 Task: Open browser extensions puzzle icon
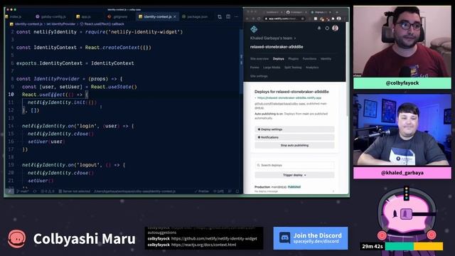coord(333,18)
